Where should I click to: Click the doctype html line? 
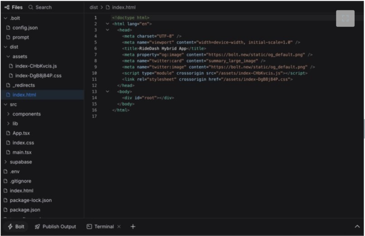[130, 18]
